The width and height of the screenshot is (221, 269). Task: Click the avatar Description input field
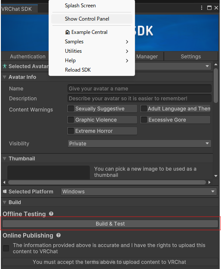139,99
